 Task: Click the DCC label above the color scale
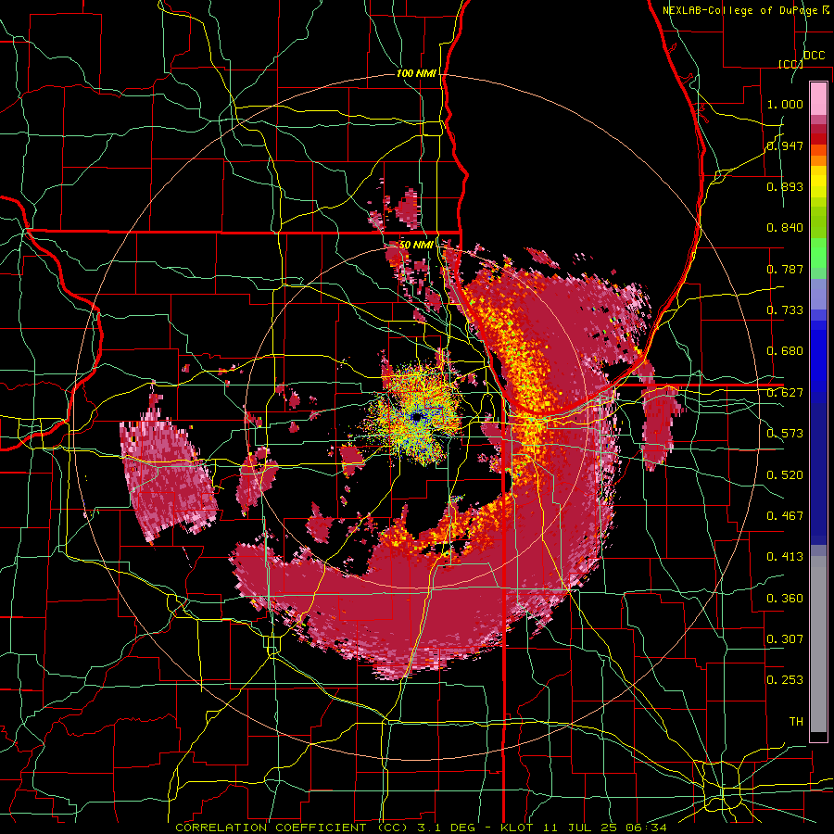point(814,56)
